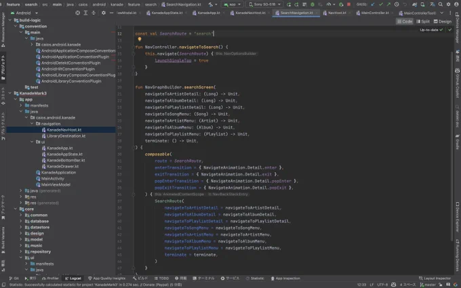
Task: Open the Logcat tool window
Action: (x=73, y=279)
